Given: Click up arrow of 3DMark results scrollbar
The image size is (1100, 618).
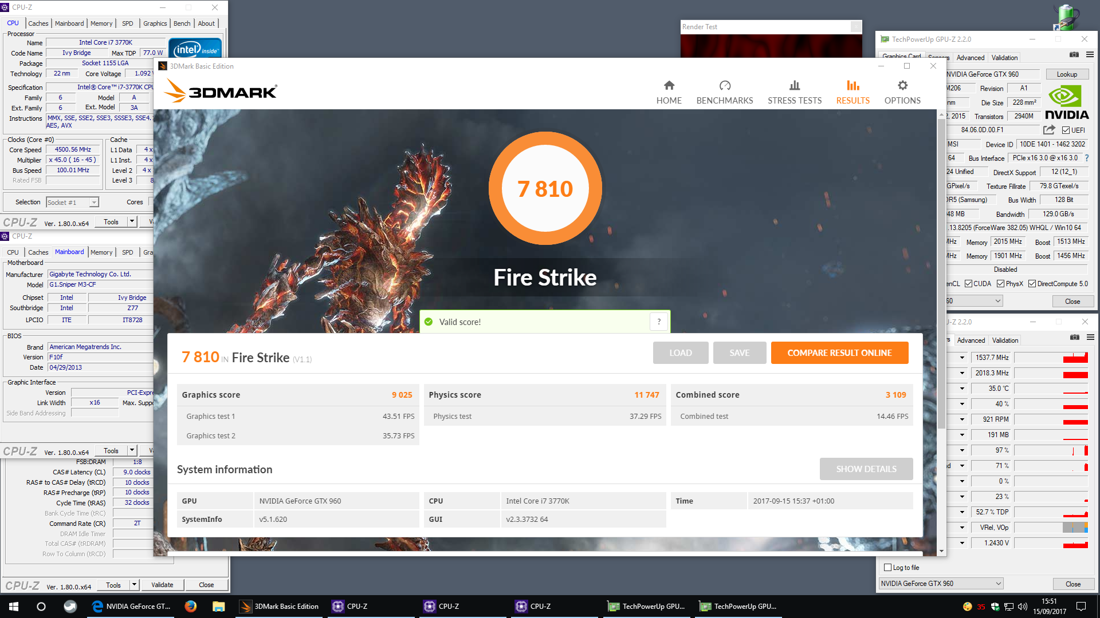Looking at the screenshot, I should point(941,114).
